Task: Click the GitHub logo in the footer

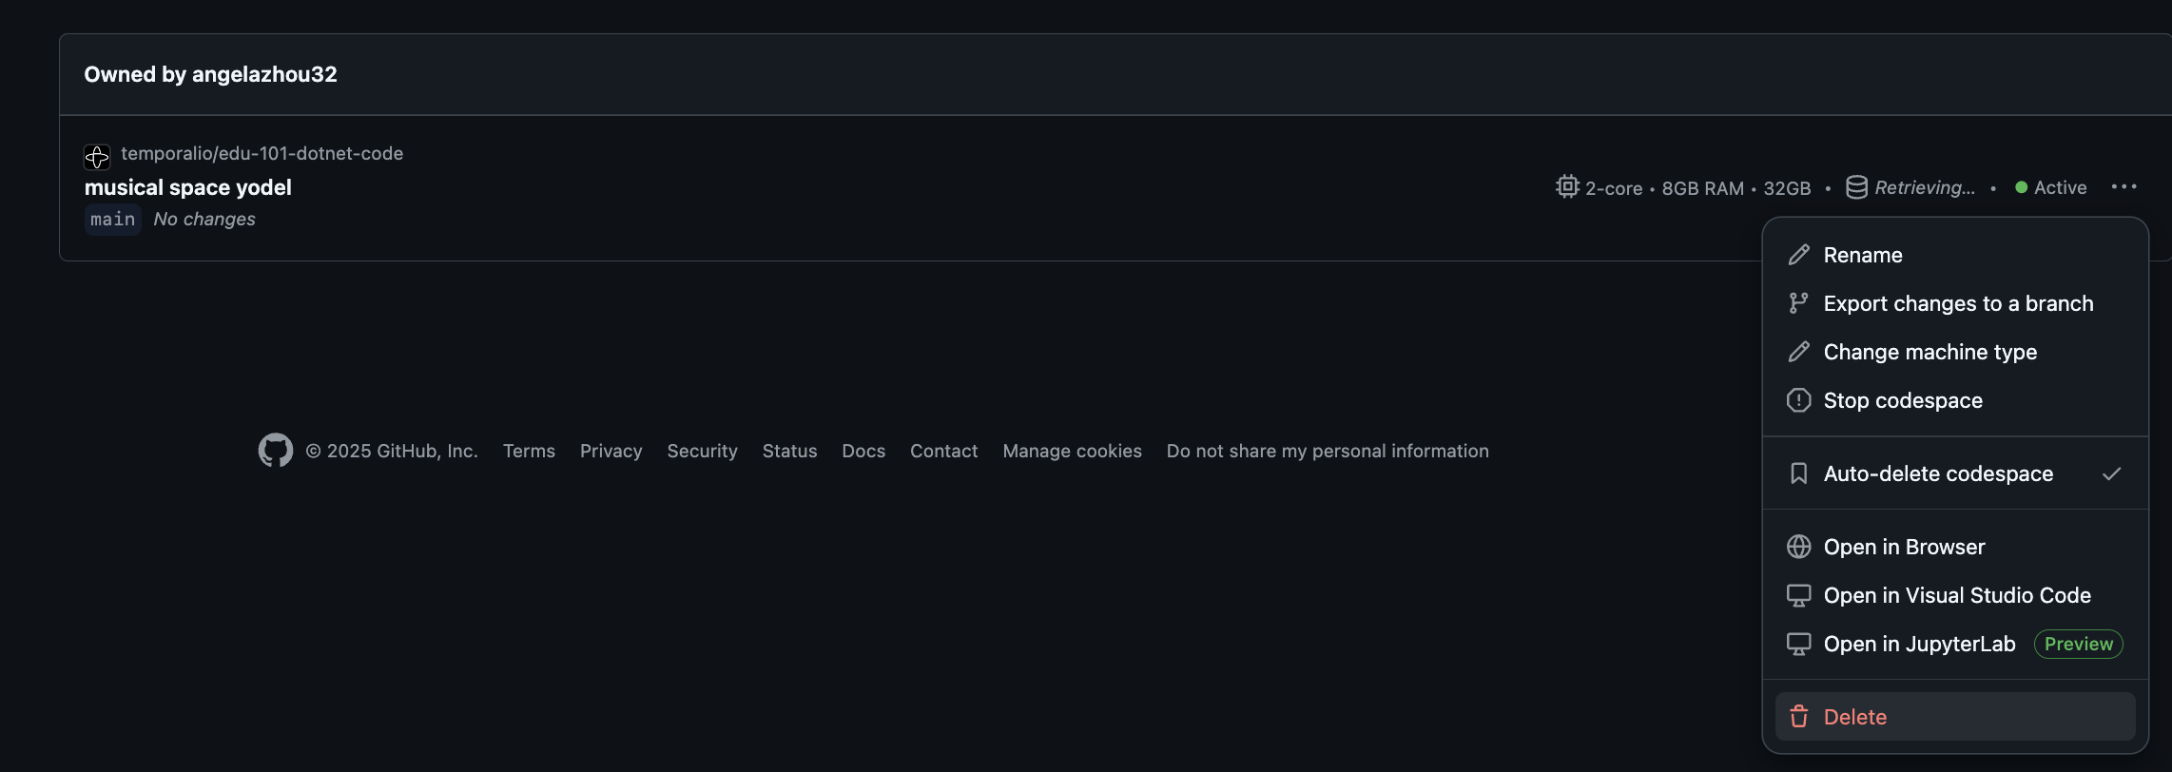Action: coord(276,451)
